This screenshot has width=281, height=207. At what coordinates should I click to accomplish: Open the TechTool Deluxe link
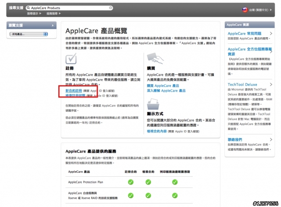(242, 85)
